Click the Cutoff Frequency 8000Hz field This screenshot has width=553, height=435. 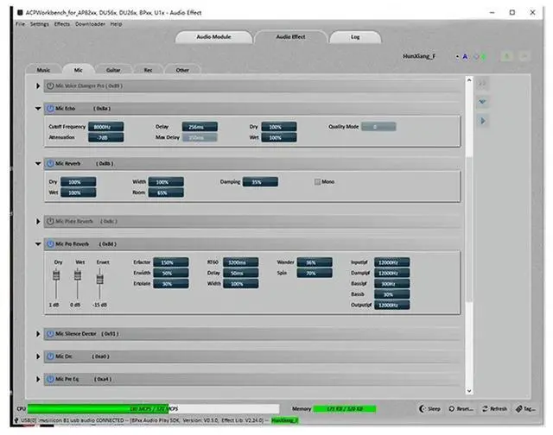105,127
